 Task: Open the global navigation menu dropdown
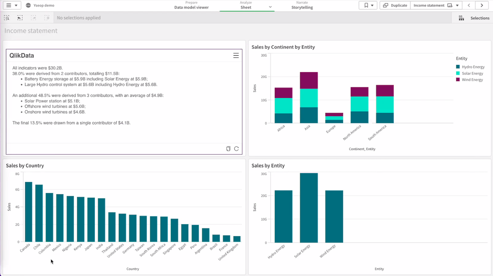tap(12, 5)
